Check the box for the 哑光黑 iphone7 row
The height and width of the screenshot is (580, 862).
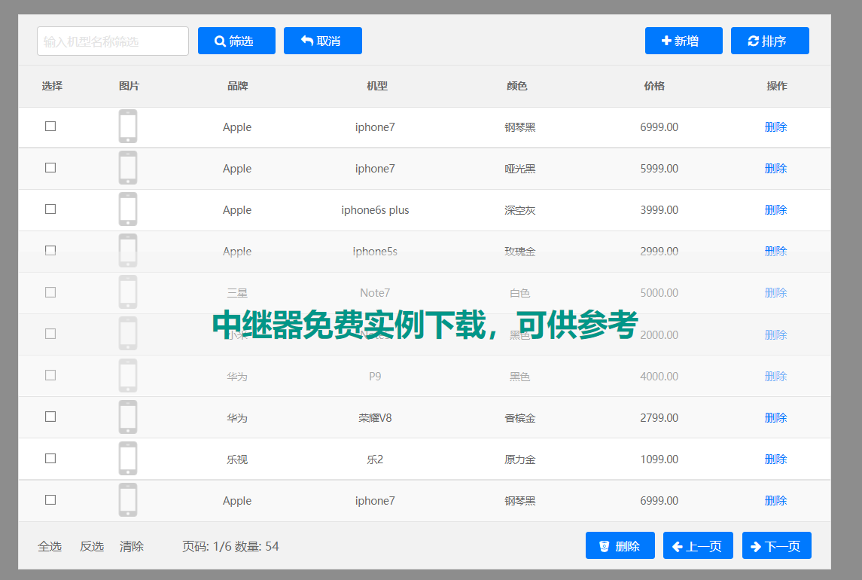coord(50,168)
